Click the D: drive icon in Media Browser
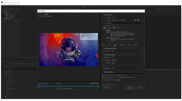 click(x=7, y=17)
